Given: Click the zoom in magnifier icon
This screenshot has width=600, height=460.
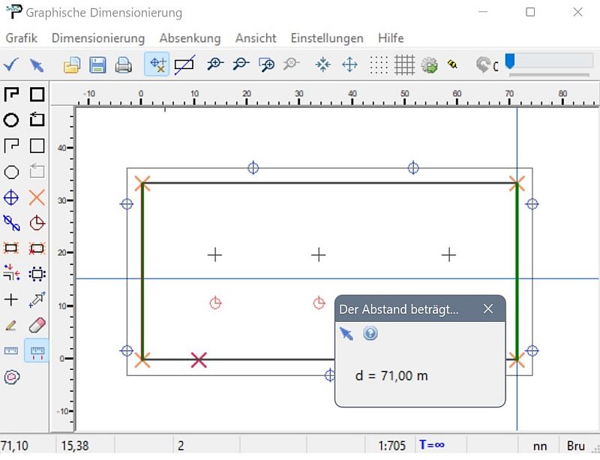Looking at the screenshot, I should (x=215, y=65).
